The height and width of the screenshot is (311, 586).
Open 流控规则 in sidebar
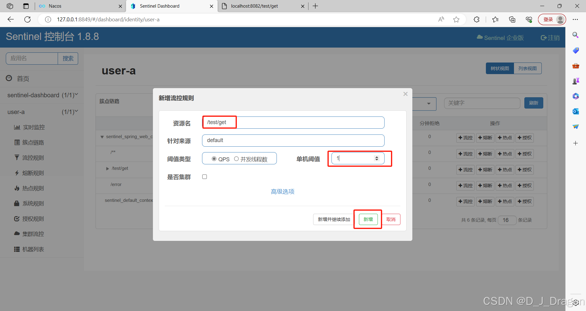[34, 158]
